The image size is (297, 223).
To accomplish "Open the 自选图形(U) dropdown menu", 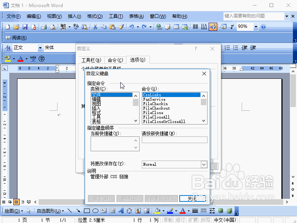I will pos(50,211).
